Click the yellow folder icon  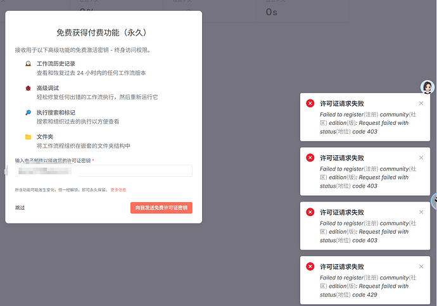(28, 137)
